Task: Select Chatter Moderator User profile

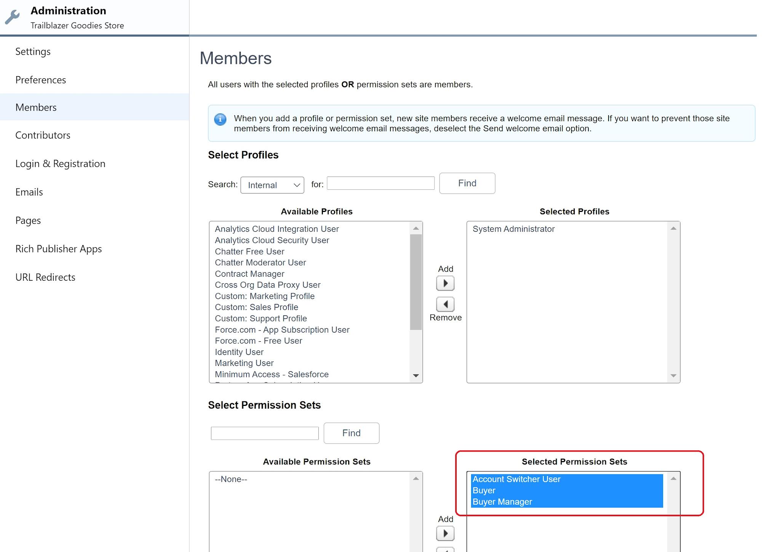Action: 260,262
